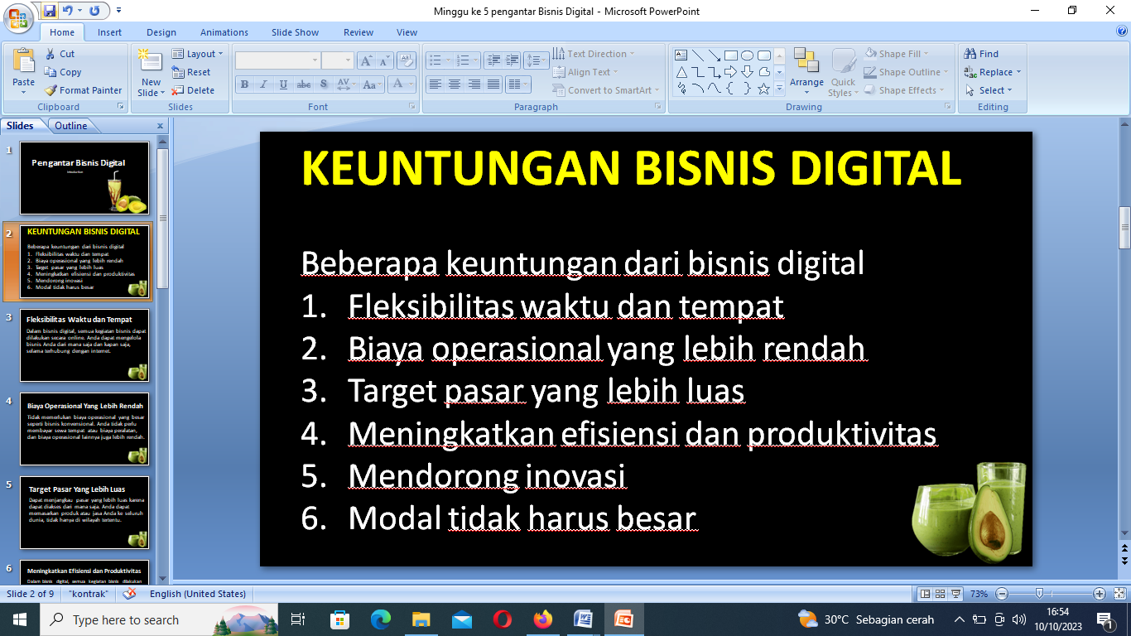Click the Save icon in Quick Access Toolbar
The height and width of the screenshot is (636, 1131).
point(50,11)
